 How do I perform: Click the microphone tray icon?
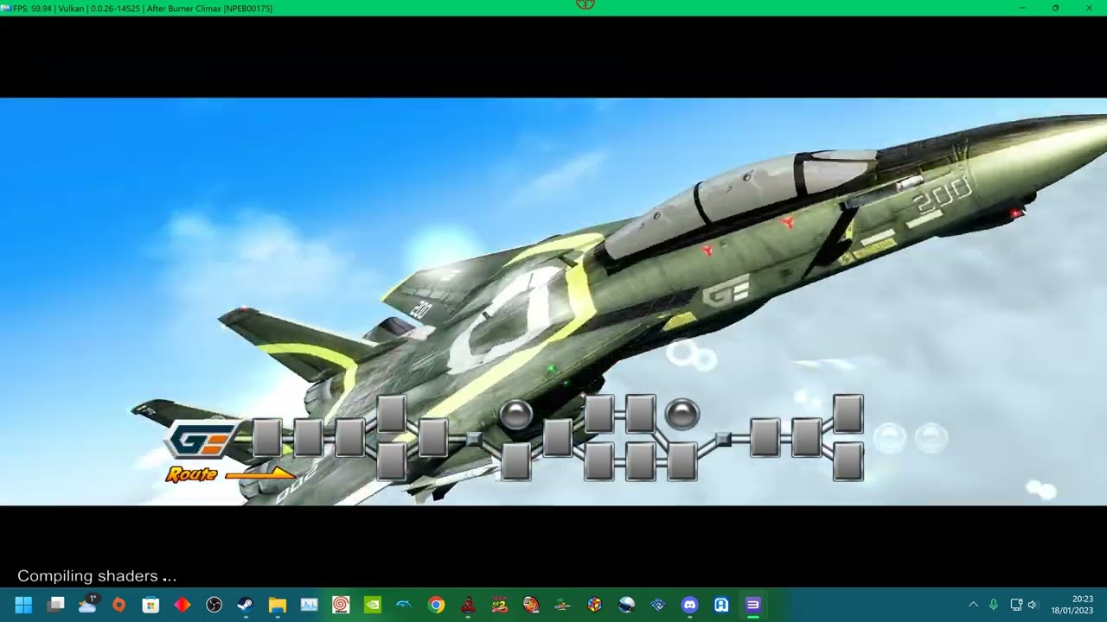pos(994,605)
